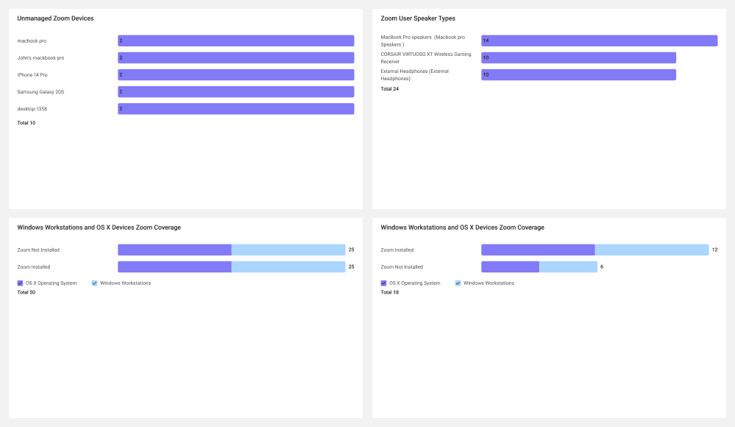Select Windows segment of Zoom Installed, Total 50 chart
Screen dimensions: 735x427
tap(288, 267)
